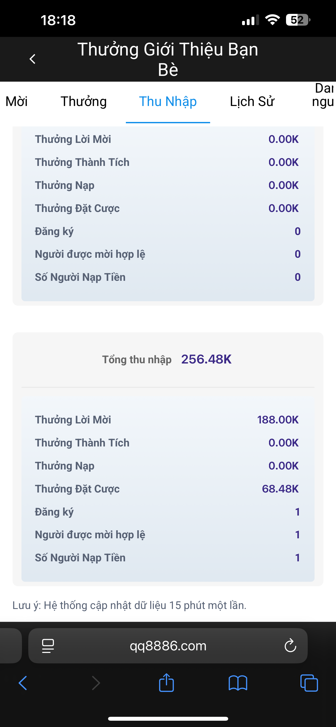The width and height of the screenshot is (336, 727).
Task: Open Safari bookmarks book icon
Action: click(x=238, y=683)
